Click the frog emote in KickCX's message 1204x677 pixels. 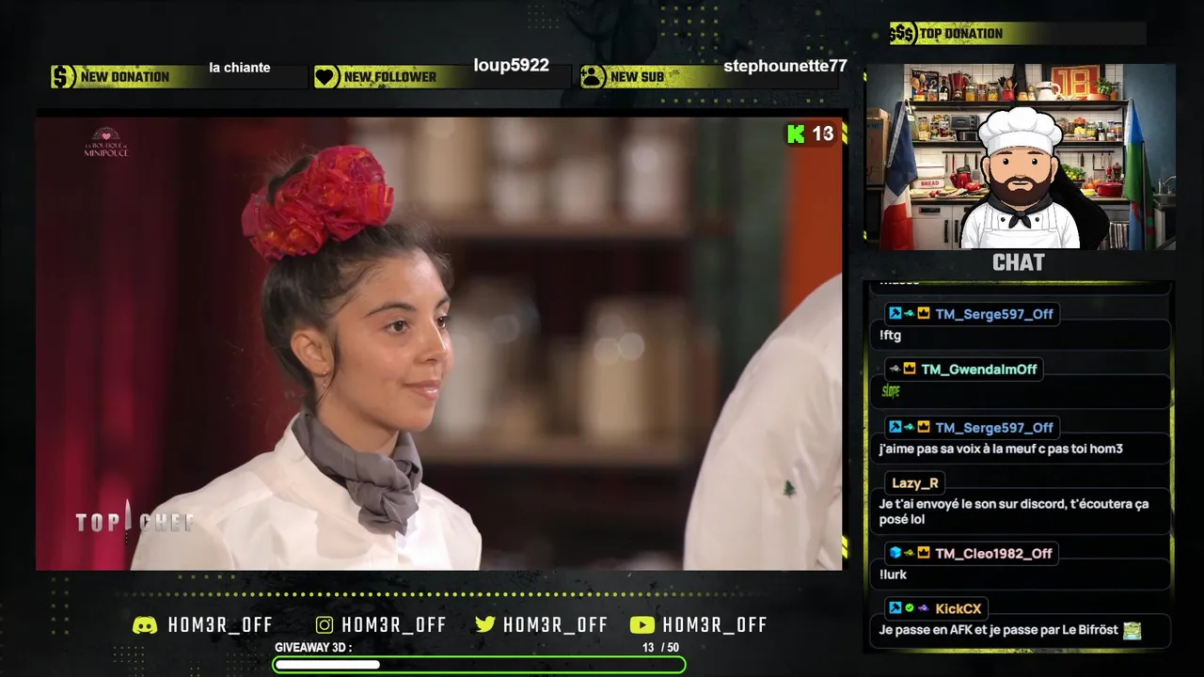tap(1132, 630)
